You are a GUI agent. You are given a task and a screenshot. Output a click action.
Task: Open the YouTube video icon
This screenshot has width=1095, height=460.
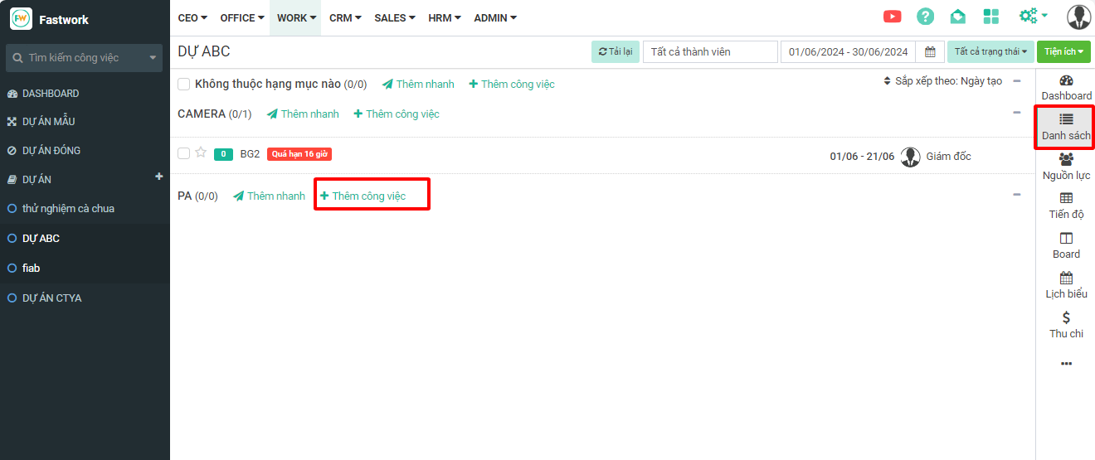pyautogui.click(x=893, y=17)
